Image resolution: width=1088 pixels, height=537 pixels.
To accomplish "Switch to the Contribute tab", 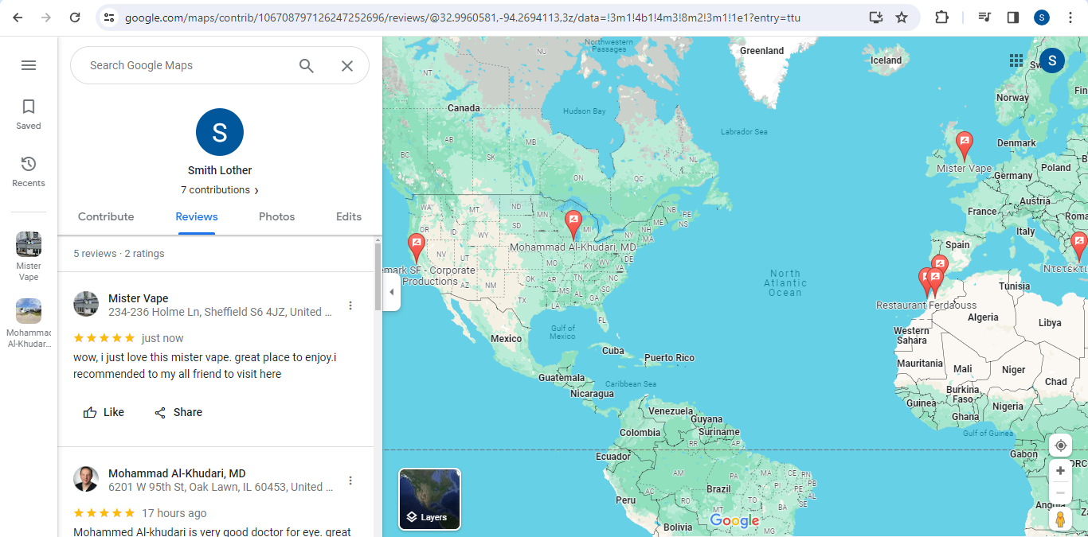I will pyautogui.click(x=106, y=216).
